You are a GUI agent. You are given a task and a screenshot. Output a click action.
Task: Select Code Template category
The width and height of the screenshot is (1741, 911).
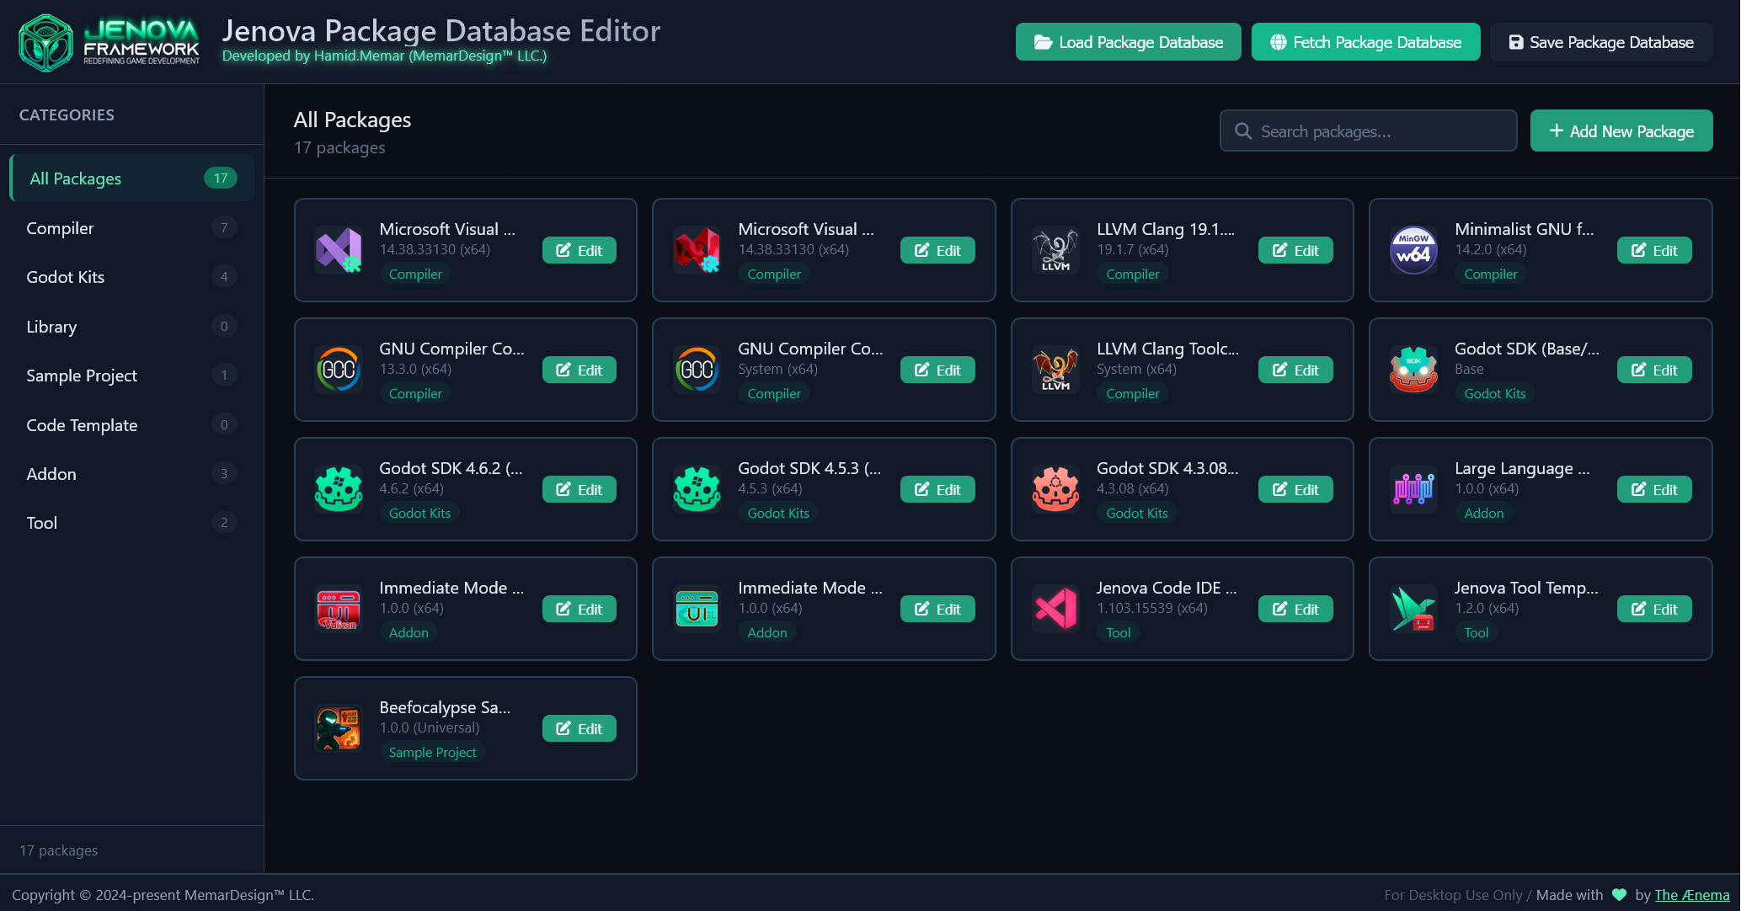131,425
